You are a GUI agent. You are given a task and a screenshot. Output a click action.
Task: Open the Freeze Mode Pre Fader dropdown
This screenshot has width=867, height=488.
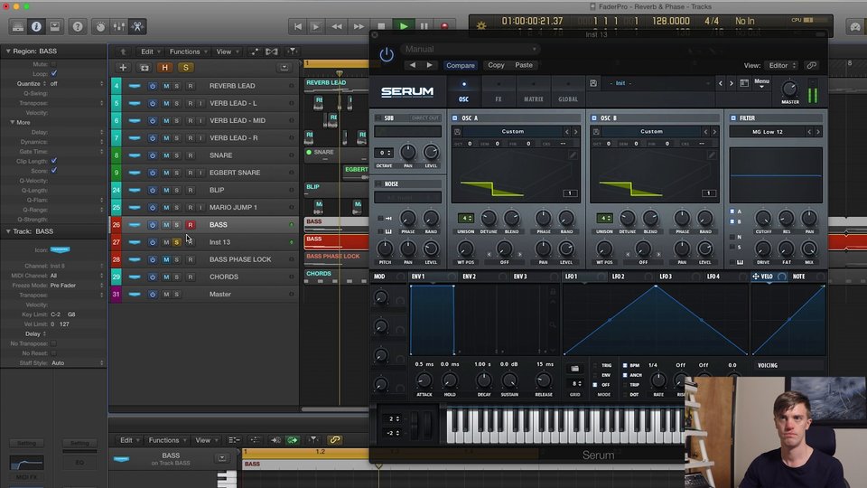click(x=76, y=286)
